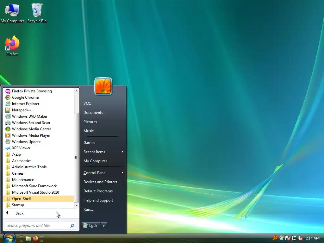Open Help and Support
Viewport: 324px width, 243px height.
[x=103, y=200]
